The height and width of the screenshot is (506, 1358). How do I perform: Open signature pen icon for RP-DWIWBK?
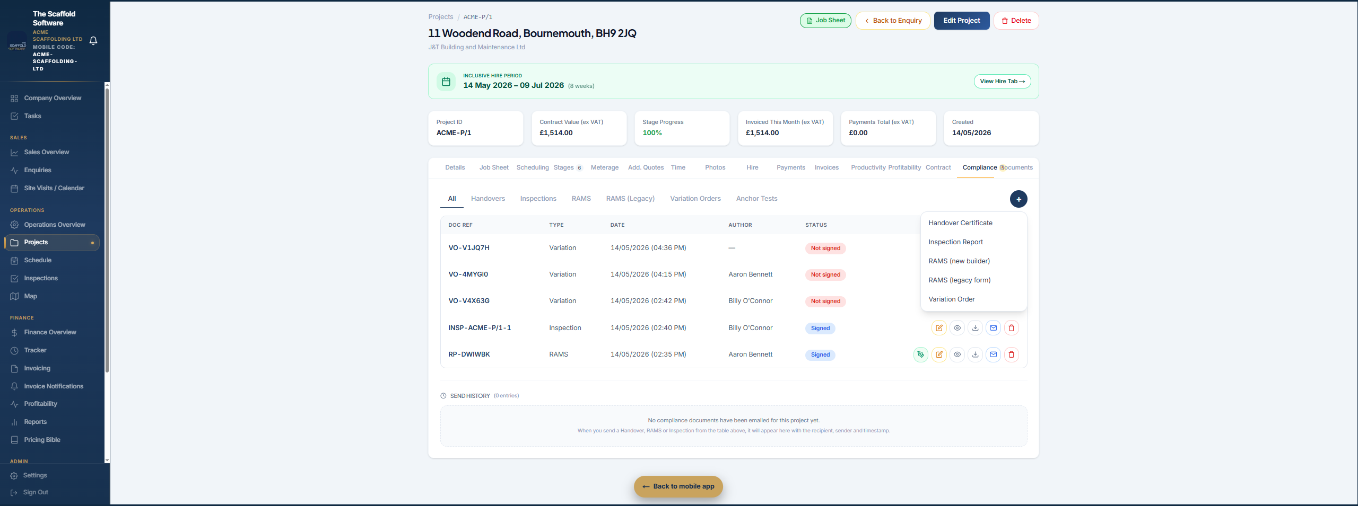(x=920, y=354)
